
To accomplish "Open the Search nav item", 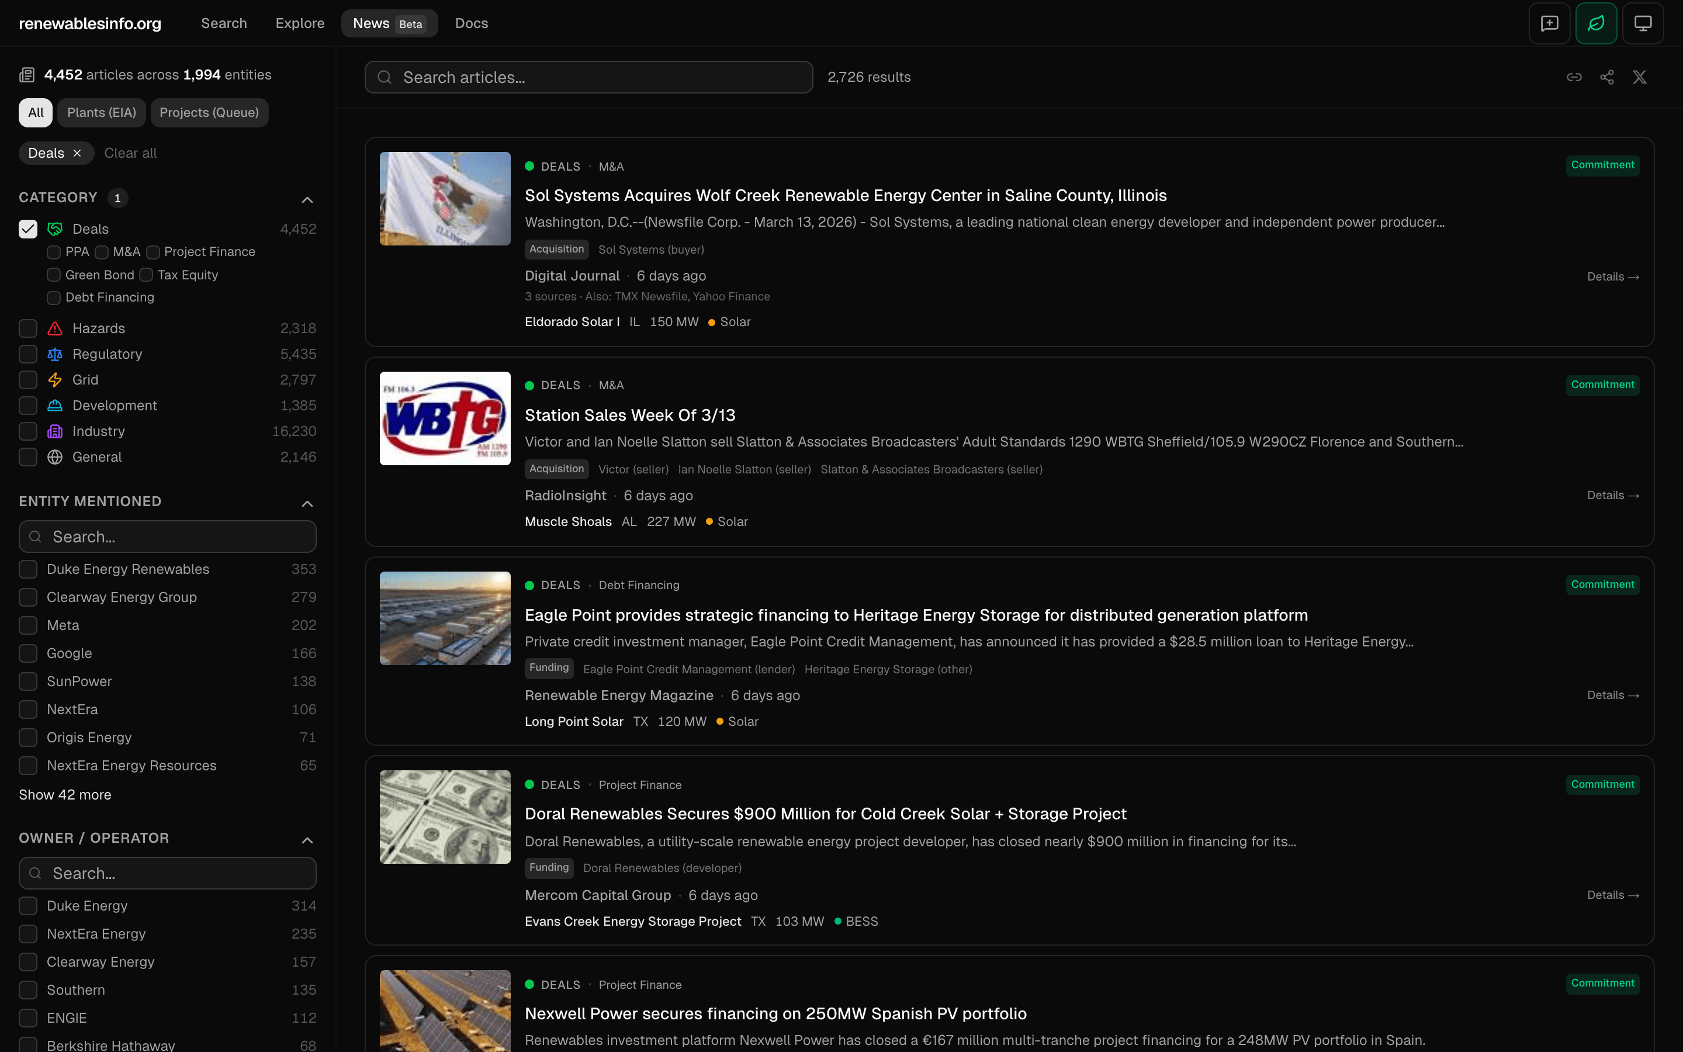I will click(x=224, y=23).
